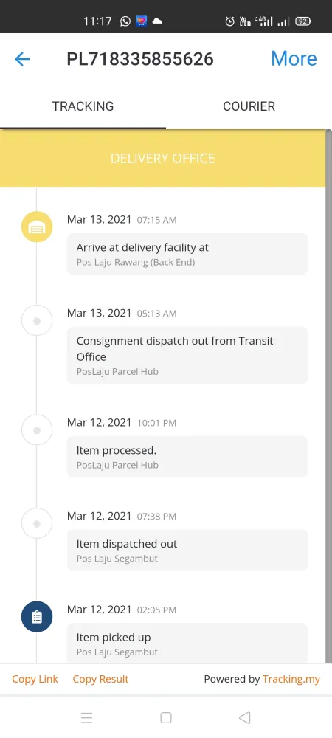Screen dimensions: 332x738
Task: Click Copy Link at the bottom
Action: coord(35,679)
